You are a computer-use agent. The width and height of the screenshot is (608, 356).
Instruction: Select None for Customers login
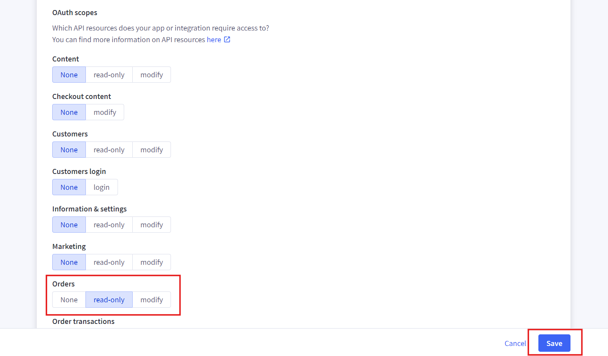tap(69, 187)
